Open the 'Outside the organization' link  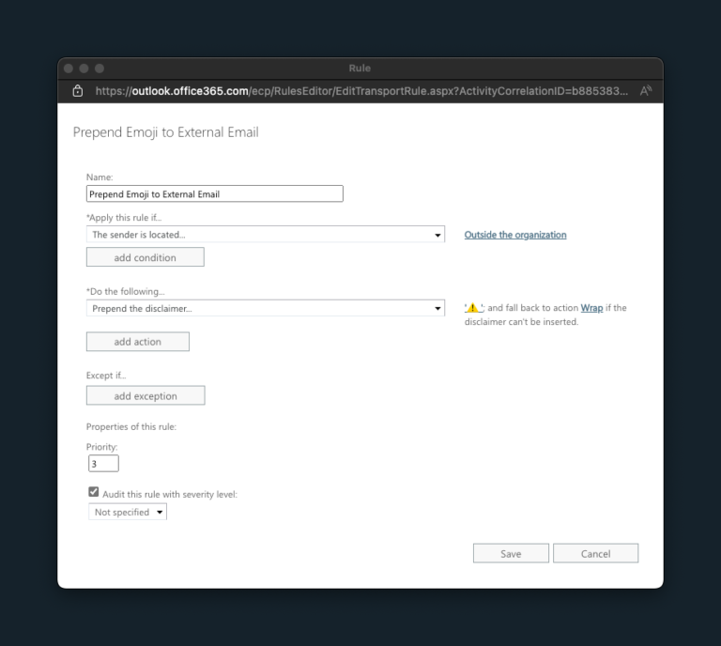tap(515, 235)
